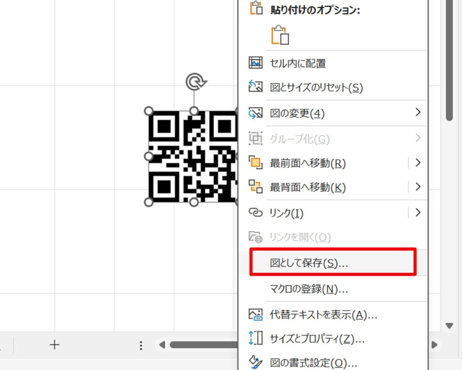Open 図の書式設定(O)... menu entry
This screenshot has height=370, width=462.
coord(333,363)
